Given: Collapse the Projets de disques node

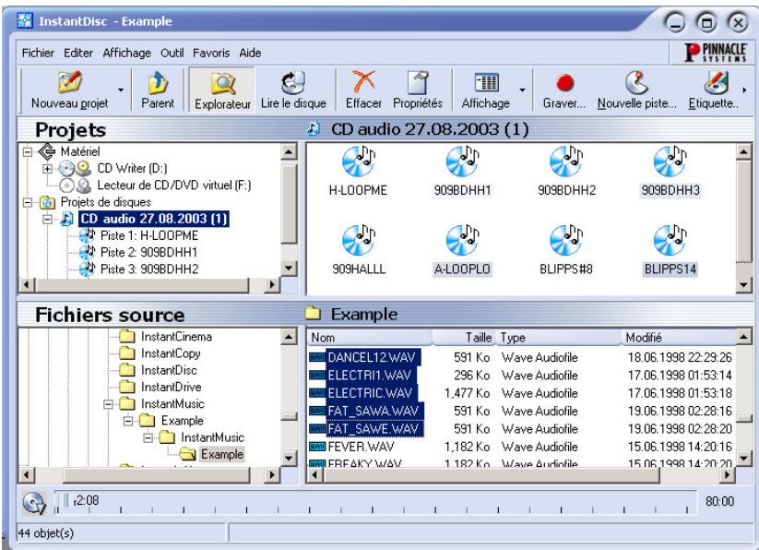Looking at the screenshot, I should pyautogui.click(x=28, y=202).
